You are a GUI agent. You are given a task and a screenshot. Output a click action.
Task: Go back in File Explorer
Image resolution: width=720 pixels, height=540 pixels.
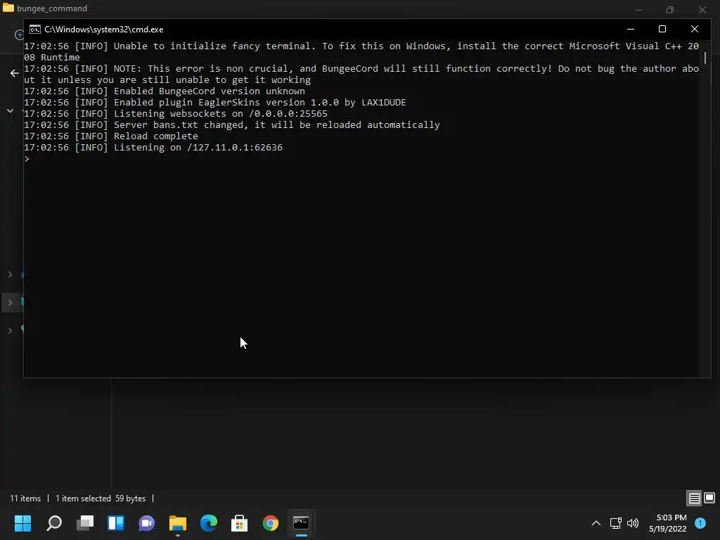click(x=15, y=73)
